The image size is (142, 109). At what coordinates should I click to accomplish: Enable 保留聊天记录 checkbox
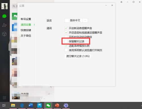pyautogui.click(x=66, y=41)
